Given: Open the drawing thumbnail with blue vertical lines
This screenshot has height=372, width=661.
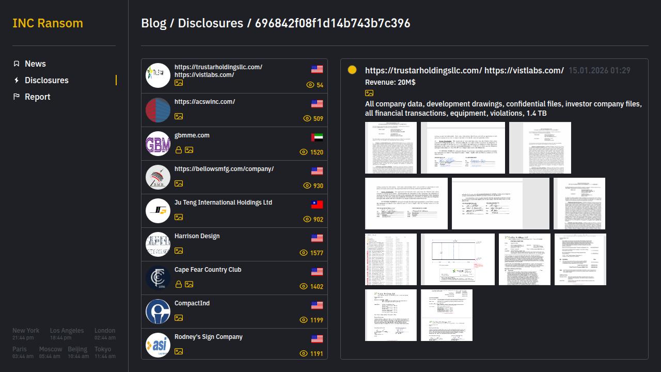Looking at the screenshot, I should click(x=458, y=259).
